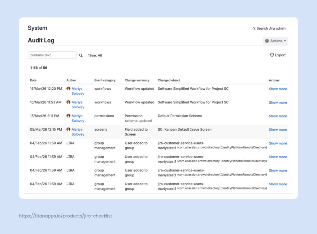The height and width of the screenshot is (234, 317).
Task: Select the Audit Log heading
Action: [41, 40]
